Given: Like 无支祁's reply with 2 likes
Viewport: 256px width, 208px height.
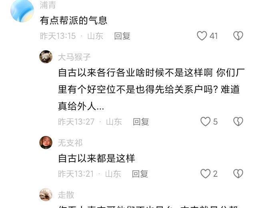Looking at the screenshot, I should 205,174.
